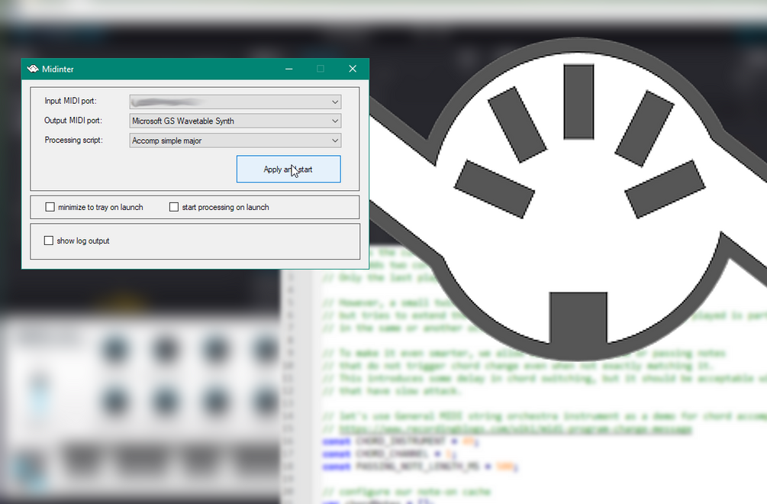The height and width of the screenshot is (504, 767).
Task: Close the Midinter window
Action: [x=353, y=69]
